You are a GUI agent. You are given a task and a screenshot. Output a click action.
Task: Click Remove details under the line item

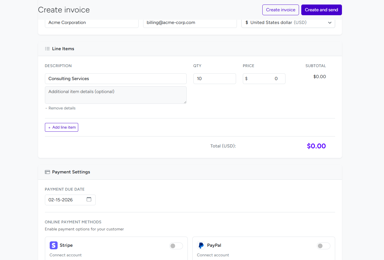(x=62, y=108)
